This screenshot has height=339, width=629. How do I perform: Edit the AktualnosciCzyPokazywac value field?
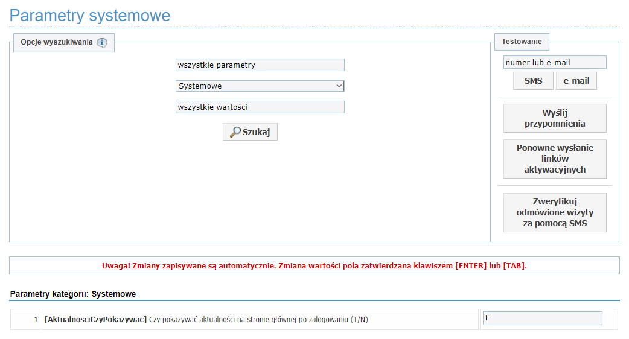(542, 318)
